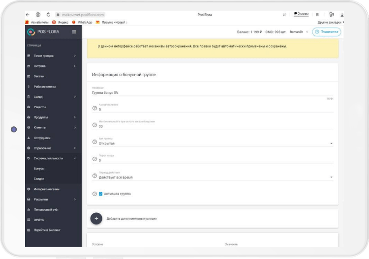Click the 'Добавить дополнительные условия' label

click(132, 219)
